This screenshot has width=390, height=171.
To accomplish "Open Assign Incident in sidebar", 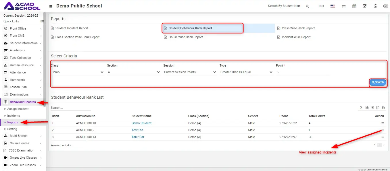I will click(18, 109).
